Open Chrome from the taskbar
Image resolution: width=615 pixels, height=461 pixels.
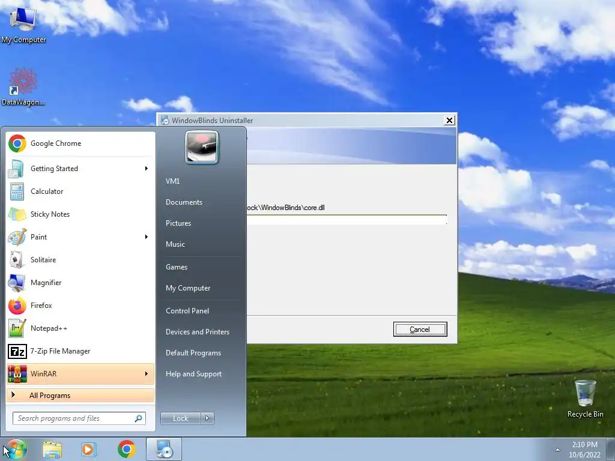click(126, 449)
